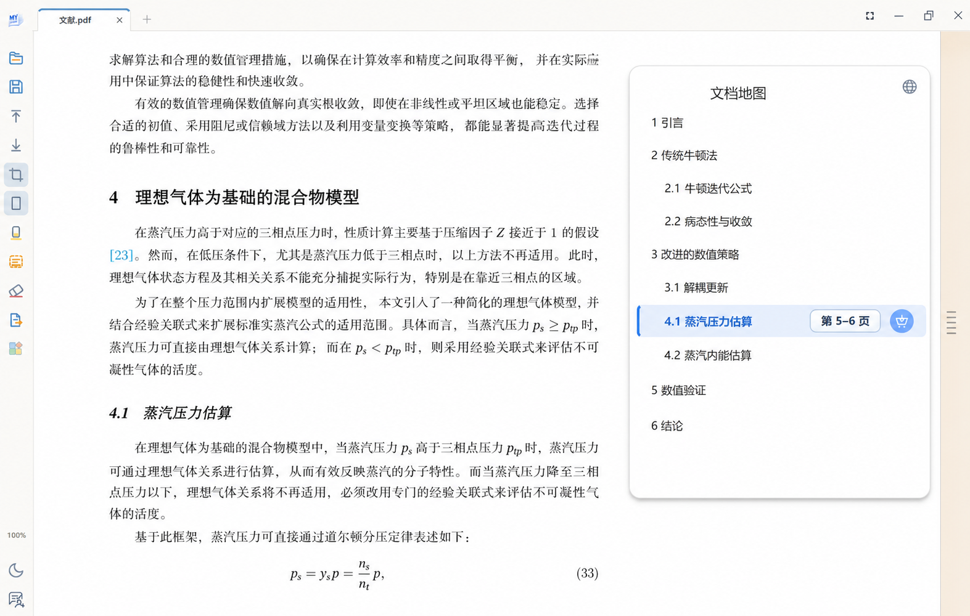This screenshot has height=616, width=970.
Task: Click the orange text-box annotation icon
Action: coord(16,262)
